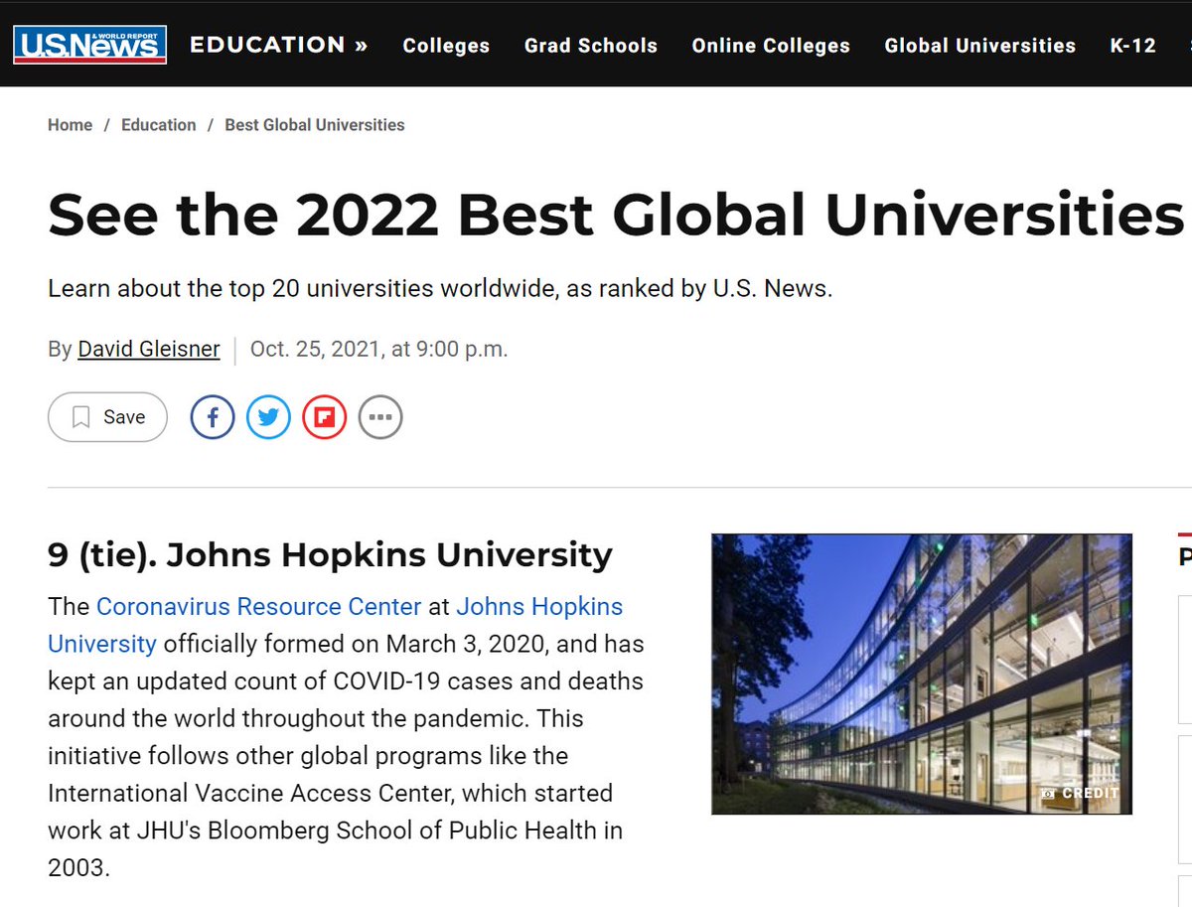This screenshot has width=1192, height=907.
Task: Go to Best Global Universities breadcrumb
Action: (x=315, y=125)
